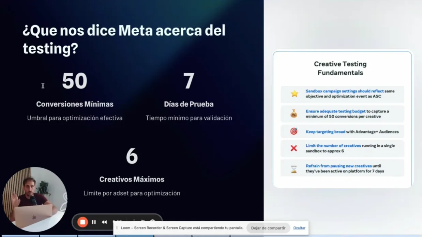Click the 'Creativos Máximos' label
This screenshot has height=237, width=422.
[x=132, y=179]
